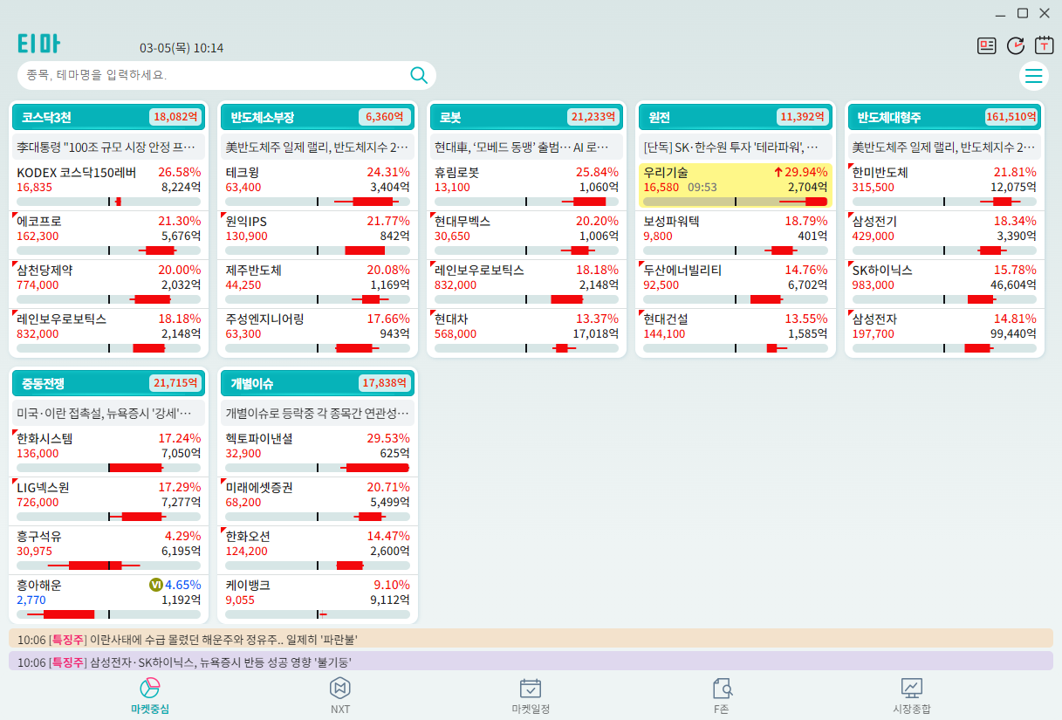Select the 한화오션 stock row
The height and width of the screenshot is (720, 1062).
(318, 549)
